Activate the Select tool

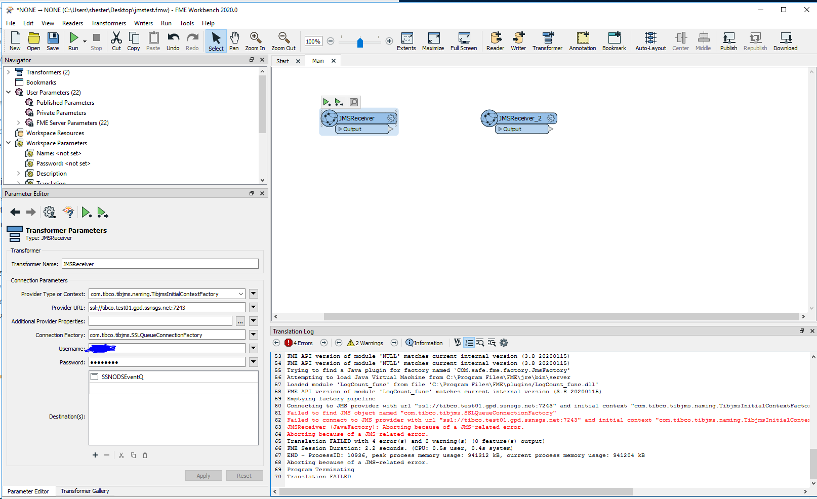click(x=216, y=41)
